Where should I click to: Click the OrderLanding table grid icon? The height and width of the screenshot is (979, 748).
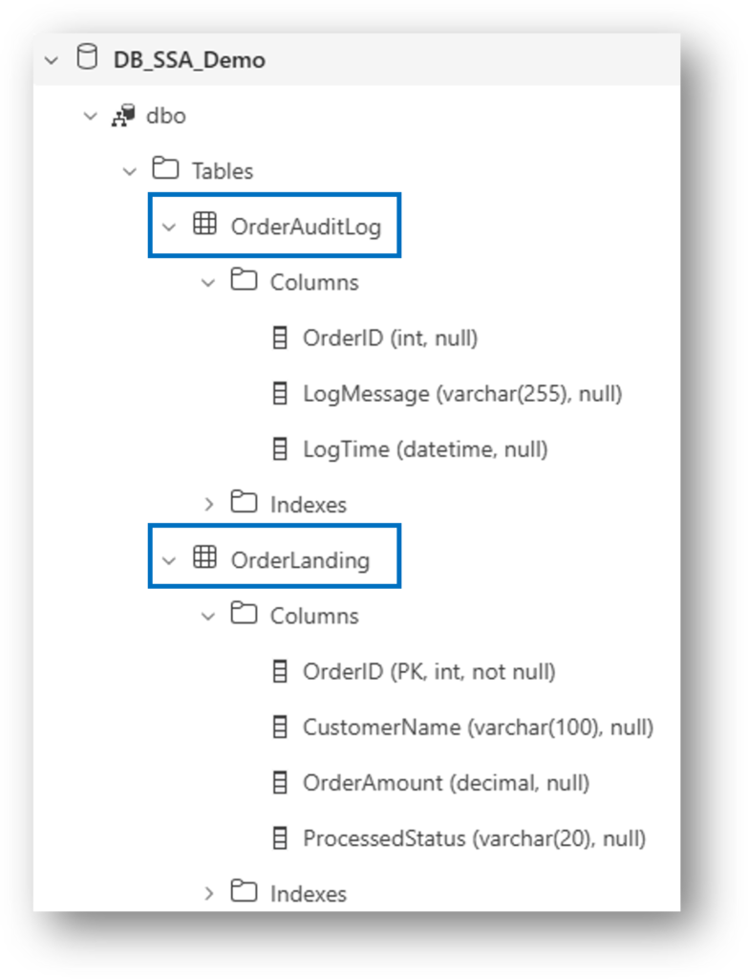tap(204, 558)
